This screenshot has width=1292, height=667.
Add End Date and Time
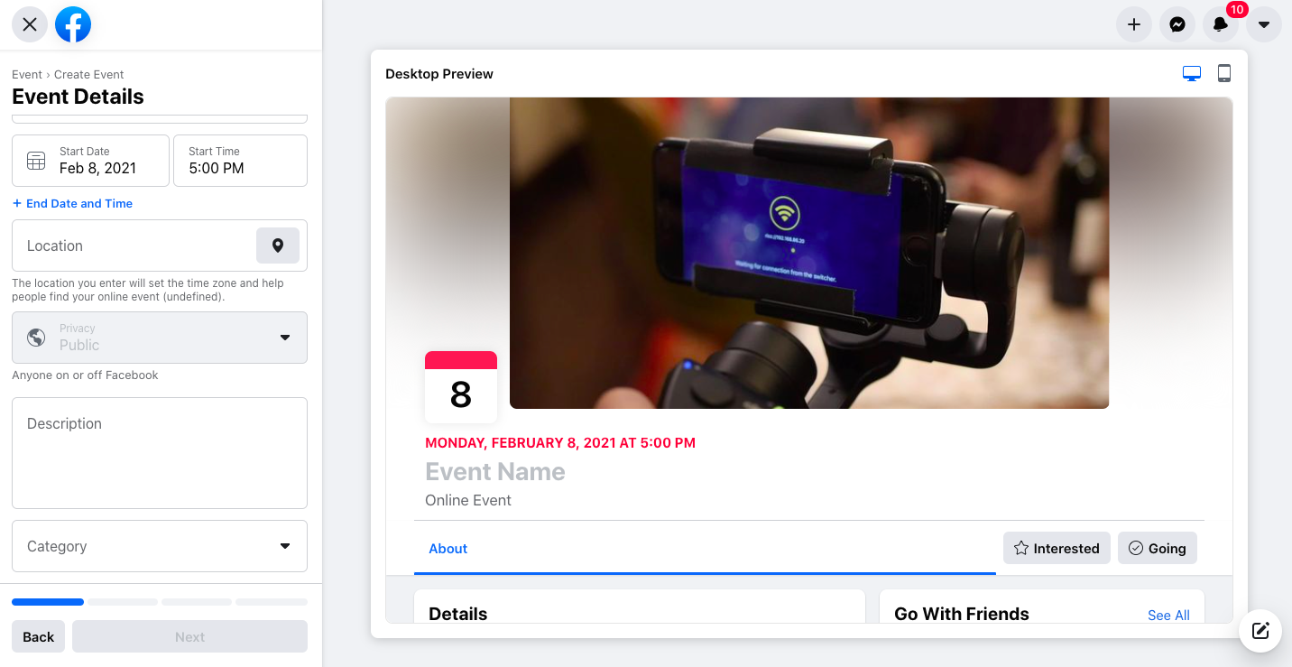72,204
